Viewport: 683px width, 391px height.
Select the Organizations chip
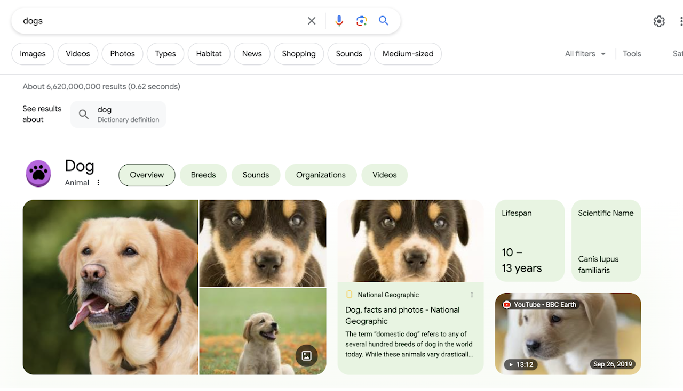tap(321, 175)
